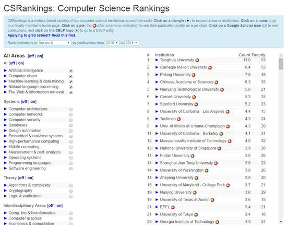Click the rankings list scrollbar thumb
Viewport: 287px width, 225px height.
click(x=281, y=64)
